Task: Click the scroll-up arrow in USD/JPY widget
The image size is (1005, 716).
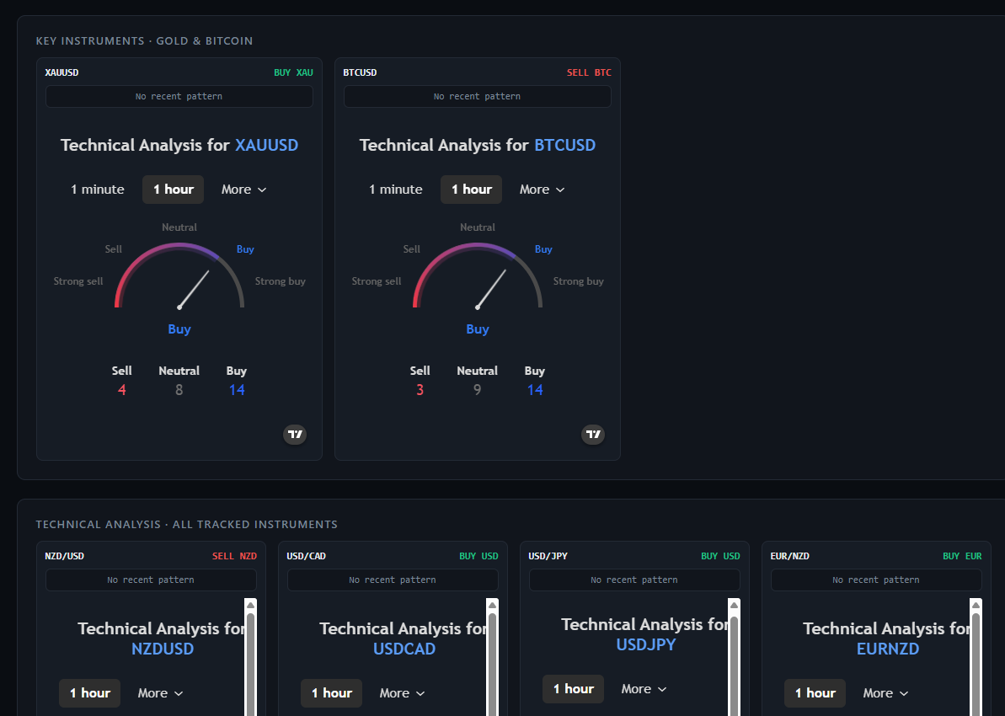Action: [734, 605]
